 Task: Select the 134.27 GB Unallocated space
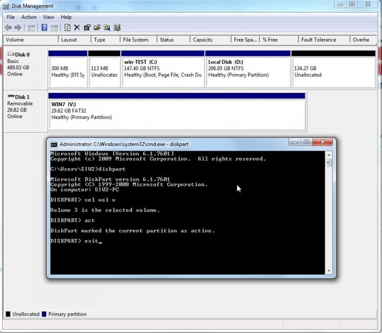[x=333, y=69]
